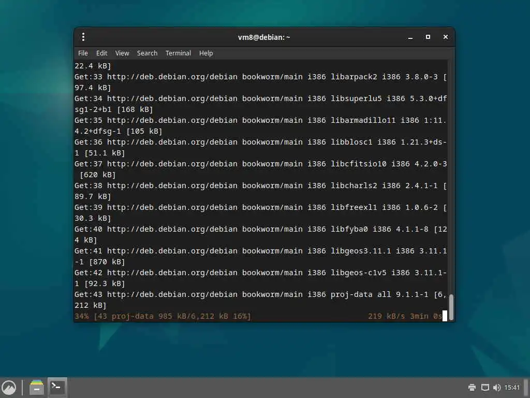The width and height of the screenshot is (530, 398).
Task: Click the terminal cursor block
Action: point(445,316)
